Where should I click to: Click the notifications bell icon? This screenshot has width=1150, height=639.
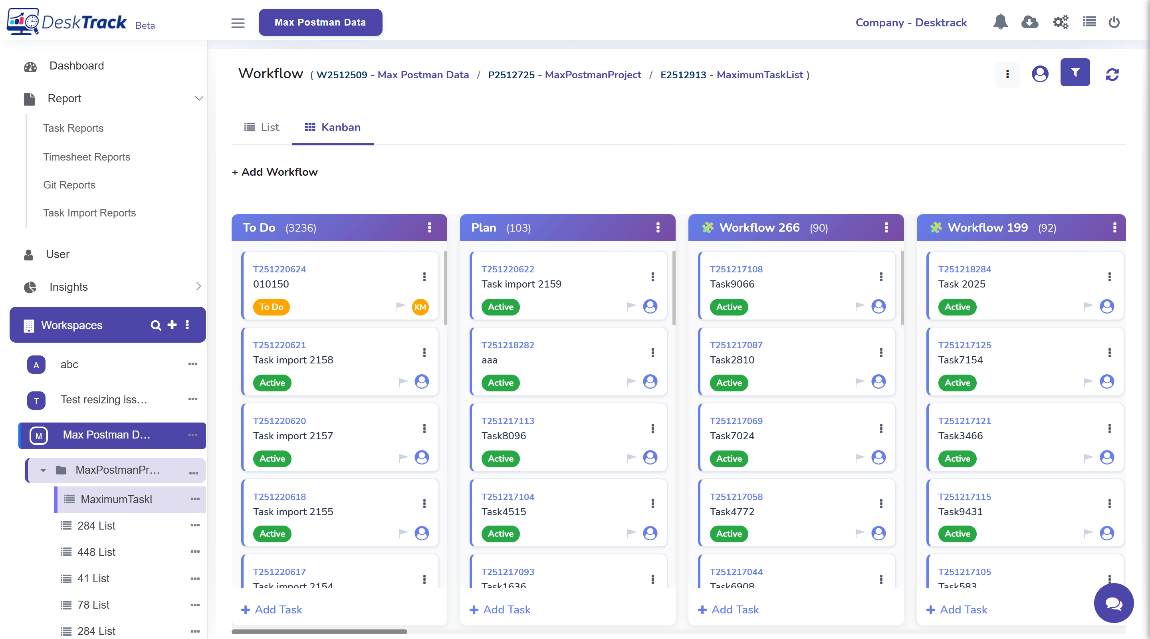coord(1000,22)
